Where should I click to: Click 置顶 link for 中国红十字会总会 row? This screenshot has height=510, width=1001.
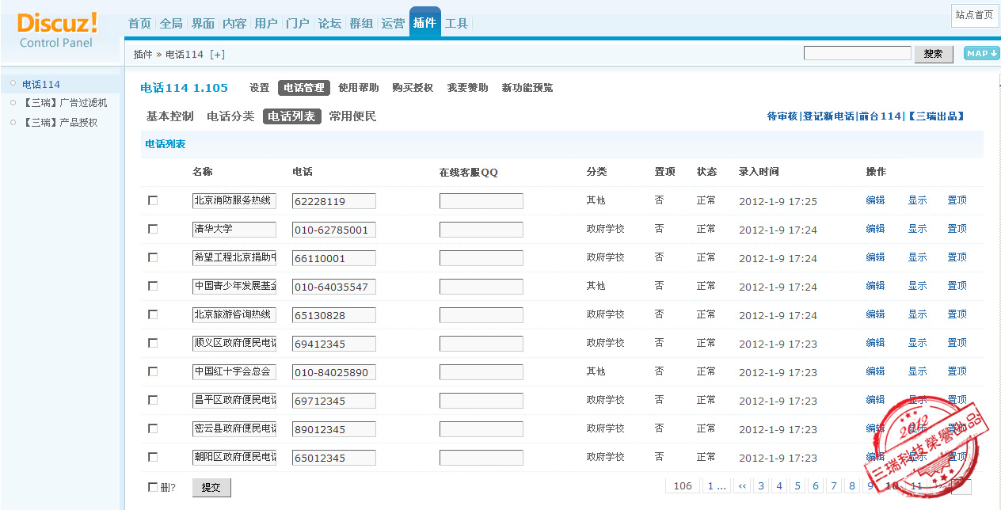click(957, 371)
